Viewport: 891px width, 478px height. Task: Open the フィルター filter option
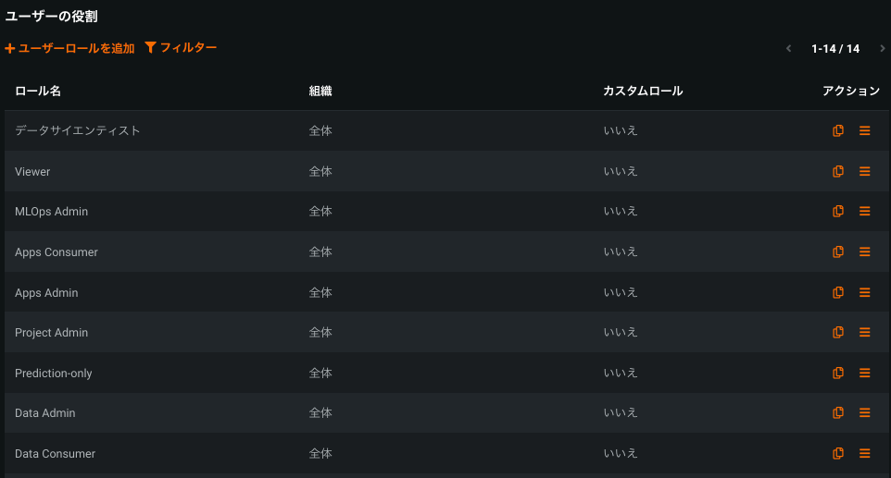pos(182,47)
